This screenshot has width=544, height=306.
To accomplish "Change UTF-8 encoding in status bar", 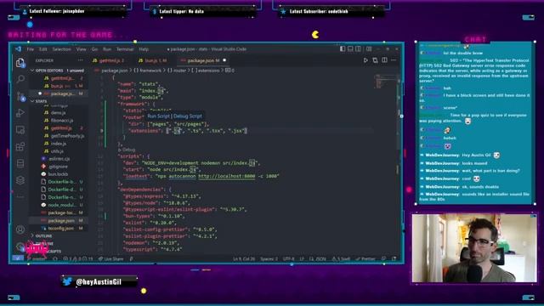I will tap(288, 258).
